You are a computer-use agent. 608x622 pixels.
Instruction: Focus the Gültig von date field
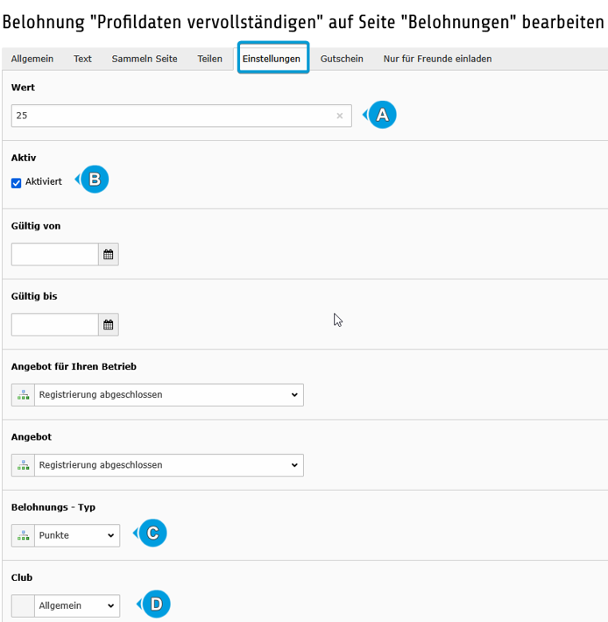[54, 254]
